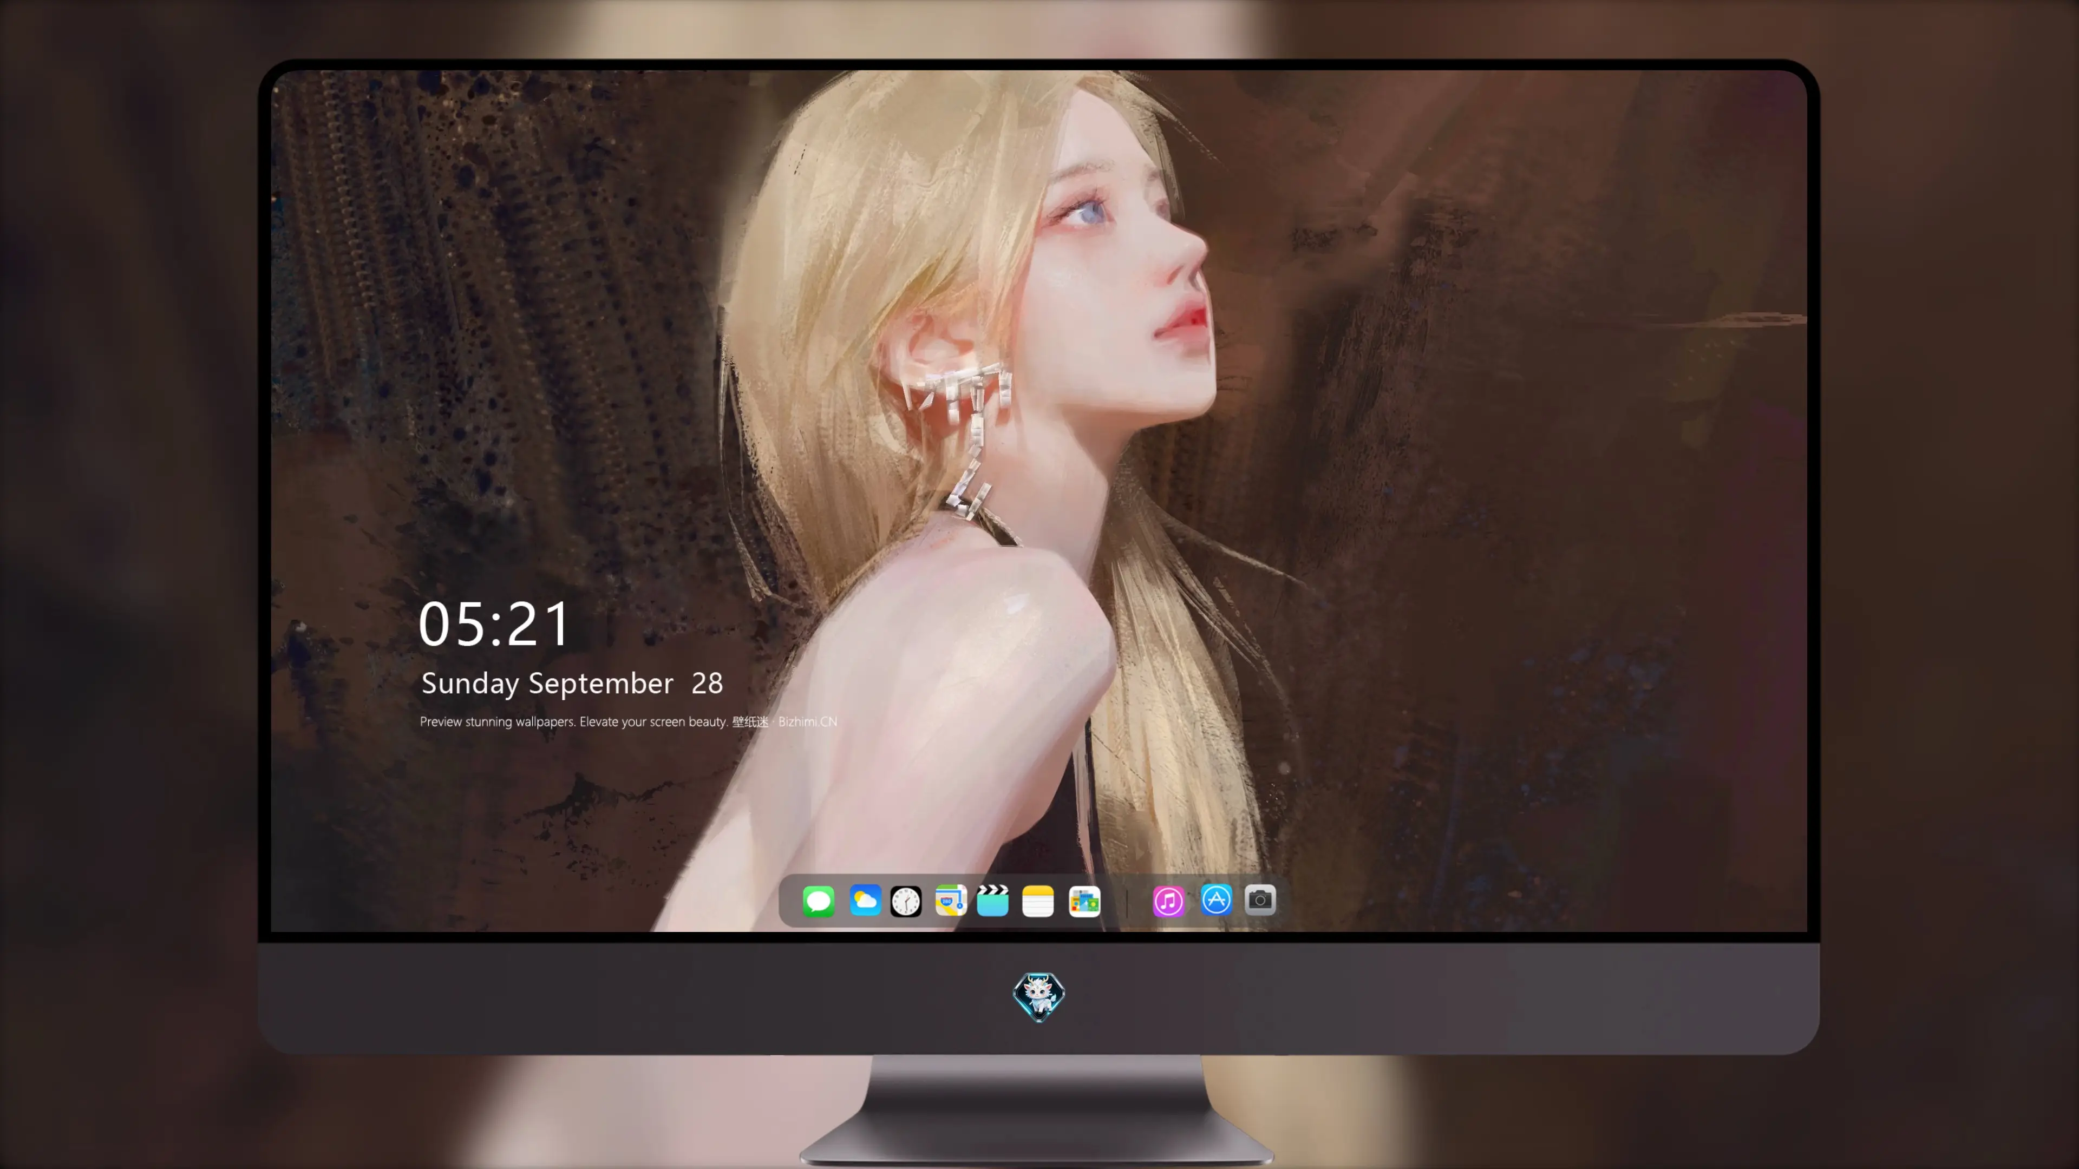Click the 05:21 clock time

click(494, 623)
